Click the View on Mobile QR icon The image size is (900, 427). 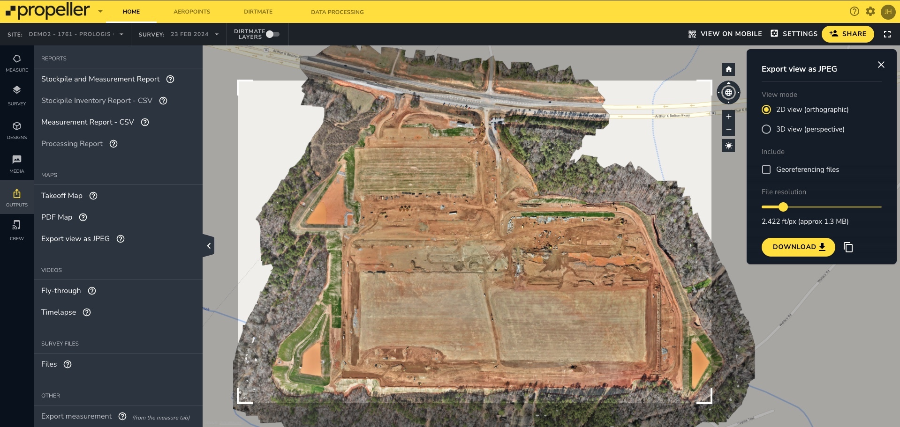(691, 34)
